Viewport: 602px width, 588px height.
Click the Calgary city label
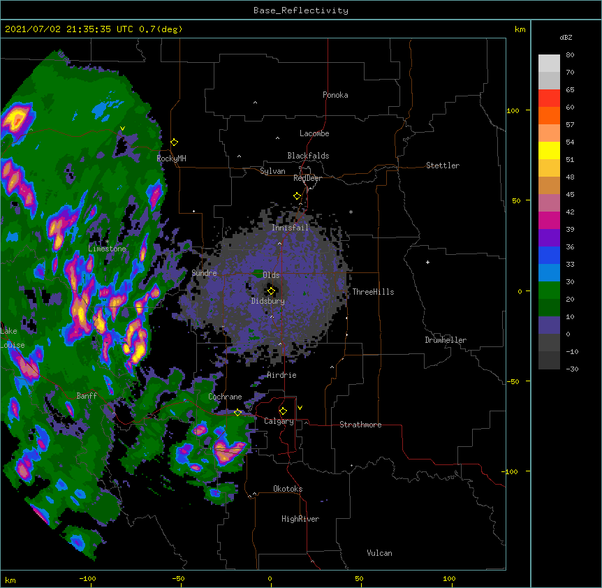click(279, 421)
